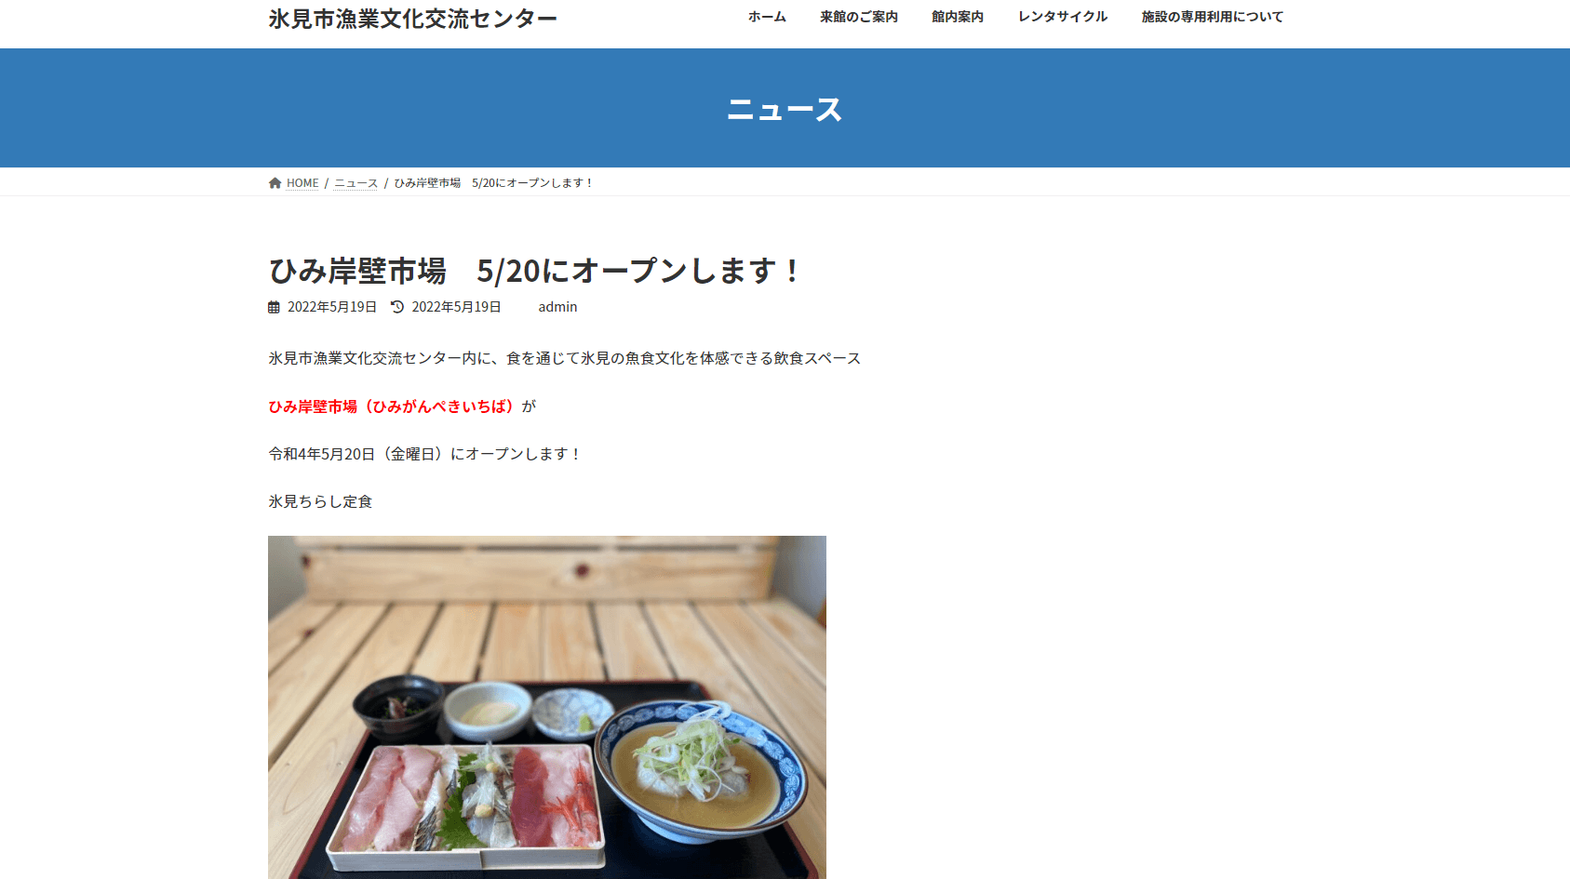Follow the ニュース breadcrumb link
1570x879 pixels.
(356, 183)
